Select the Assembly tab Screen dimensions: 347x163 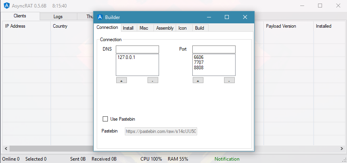pos(165,28)
